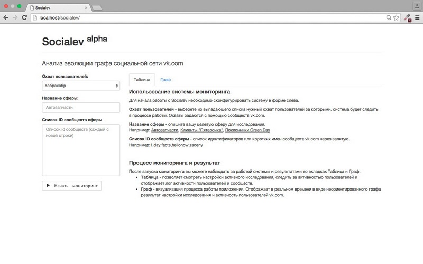423x264 pixels.
Task: Click the label Название сферы above the input
Action: (x=60, y=98)
